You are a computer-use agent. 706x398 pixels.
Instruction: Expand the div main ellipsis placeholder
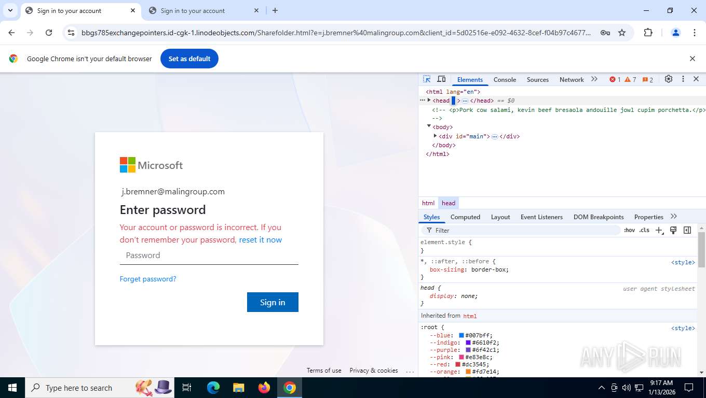coord(495,136)
